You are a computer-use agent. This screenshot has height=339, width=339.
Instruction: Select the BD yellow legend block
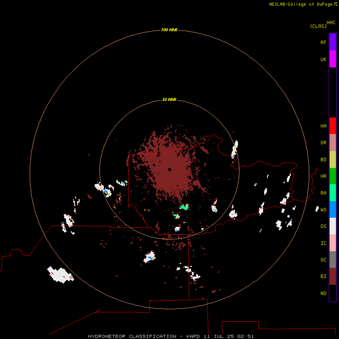(333, 160)
